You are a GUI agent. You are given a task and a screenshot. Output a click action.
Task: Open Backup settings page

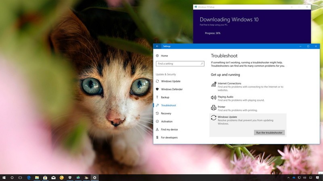pyautogui.click(x=163, y=97)
